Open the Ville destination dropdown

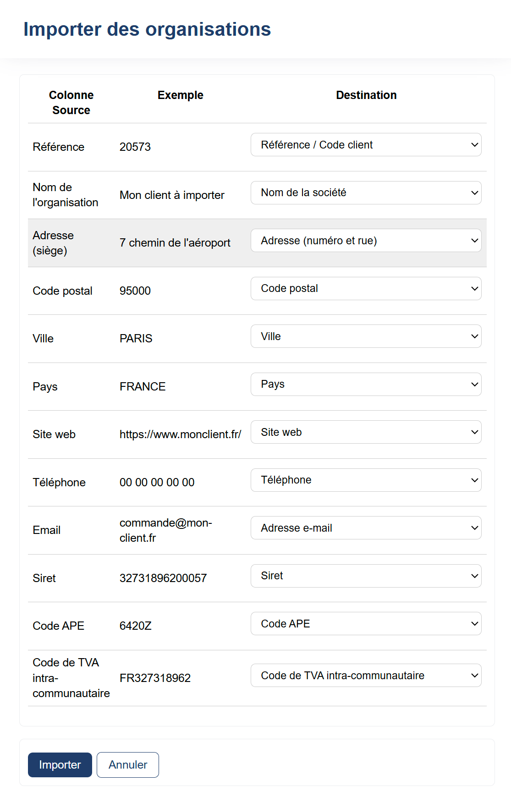coord(366,336)
